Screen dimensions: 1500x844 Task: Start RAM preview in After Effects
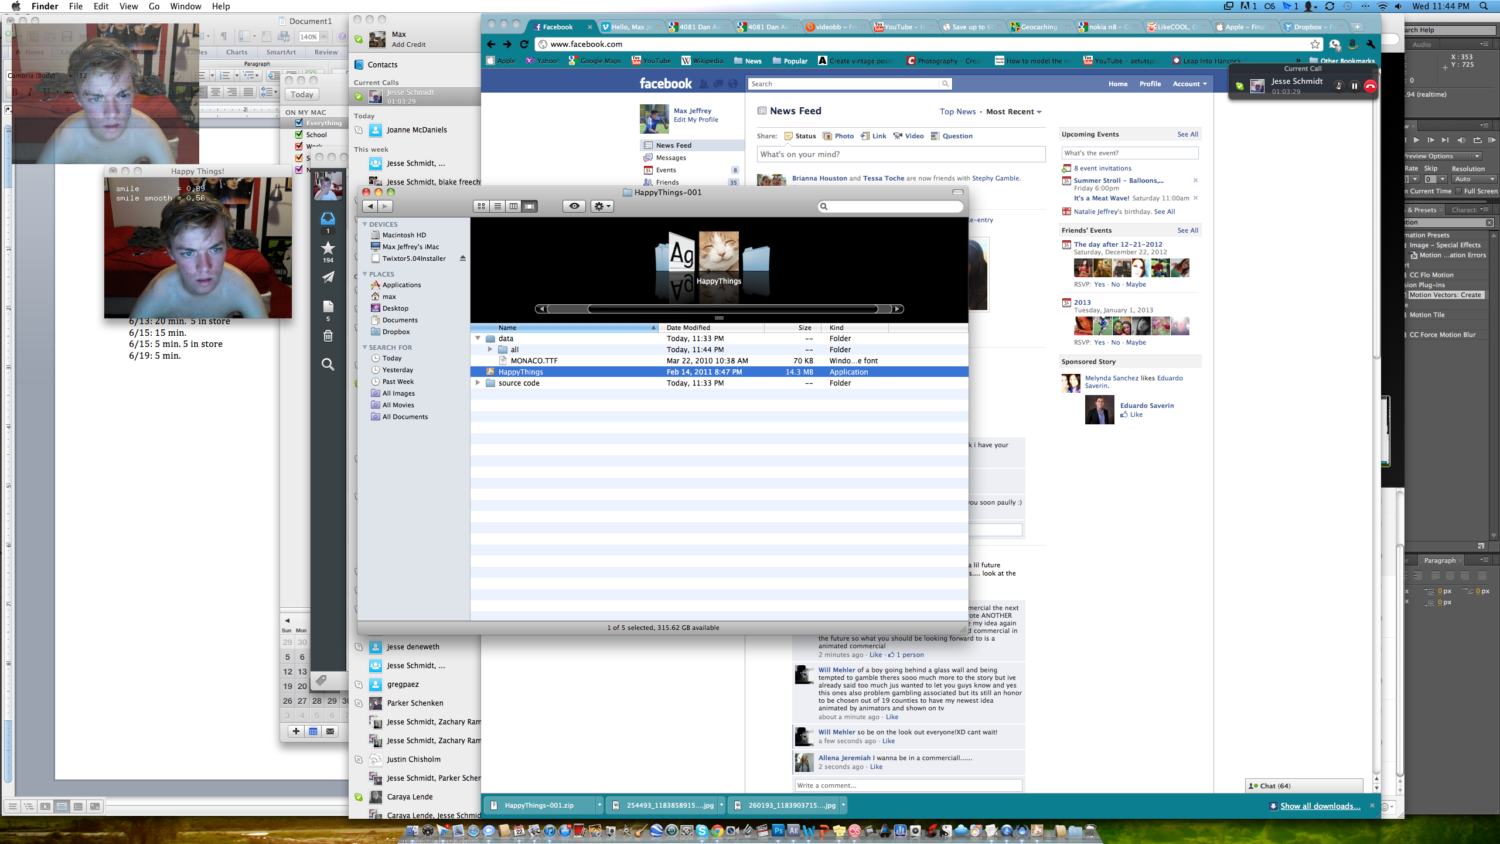[x=1492, y=140]
